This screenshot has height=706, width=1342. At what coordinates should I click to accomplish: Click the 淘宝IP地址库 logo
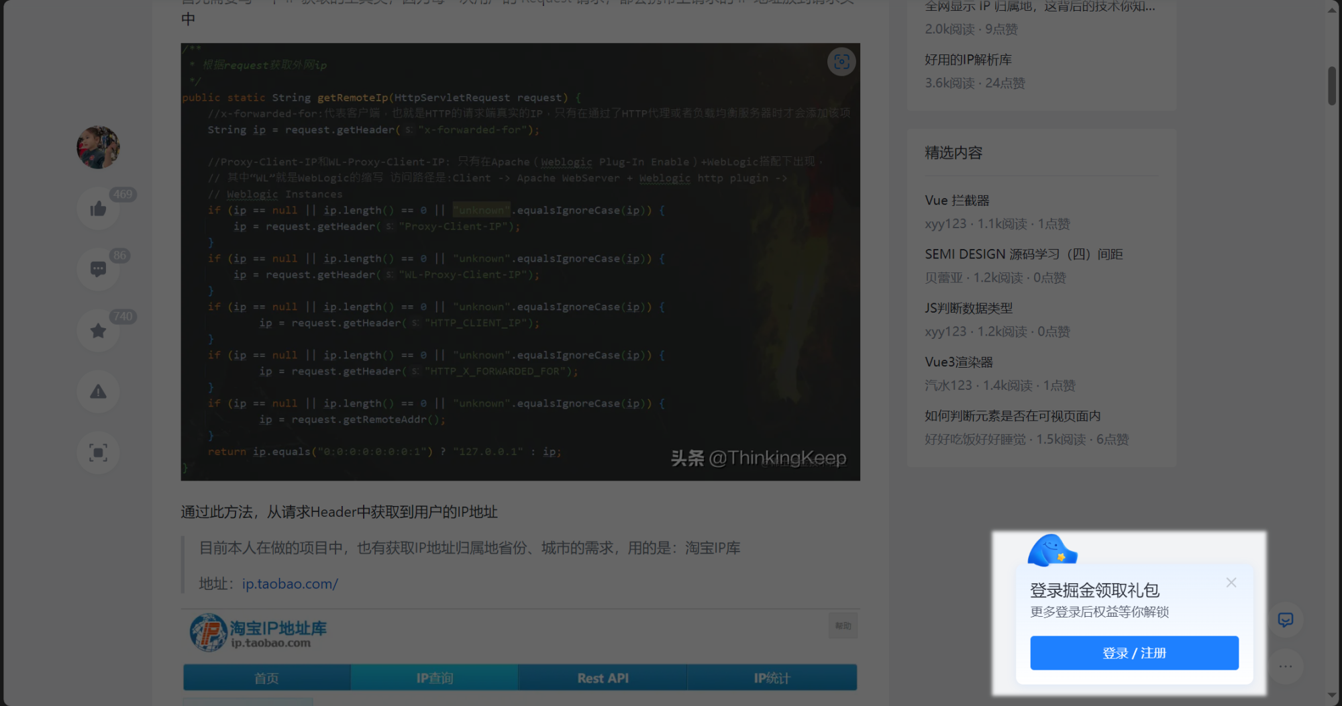[x=209, y=632]
